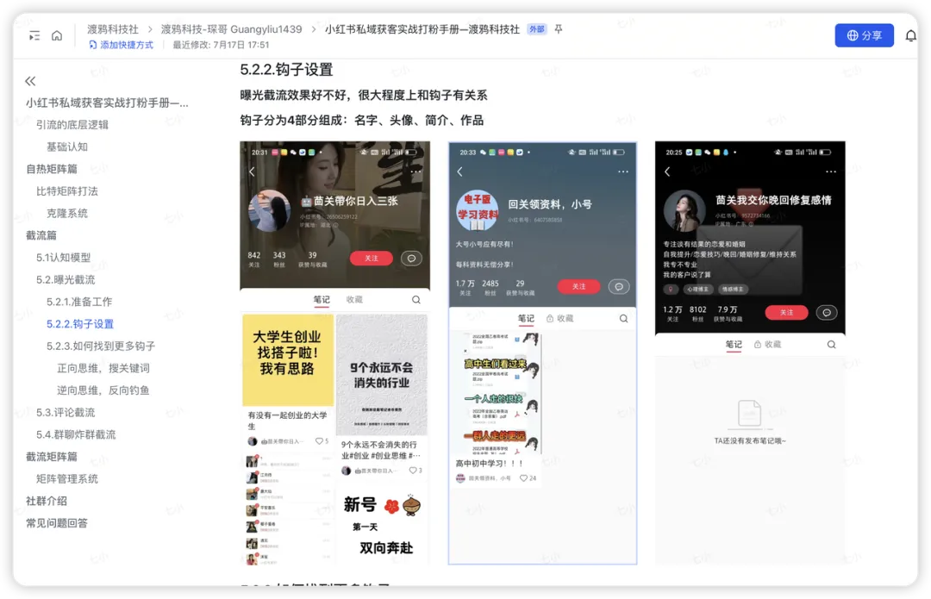Click the 5.2.2.钩子设置 heading
This screenshot has width=931, height=599.
(286, 70)
